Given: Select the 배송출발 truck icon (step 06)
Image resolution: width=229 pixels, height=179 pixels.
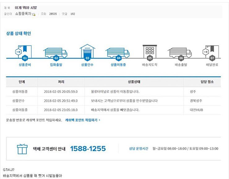Looking at the screenshot, I should pyautogui.click(x=181, y=52).
